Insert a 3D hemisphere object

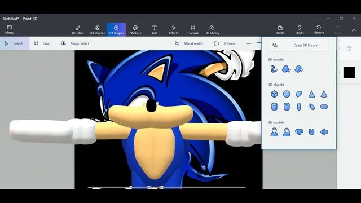(299, 94)
